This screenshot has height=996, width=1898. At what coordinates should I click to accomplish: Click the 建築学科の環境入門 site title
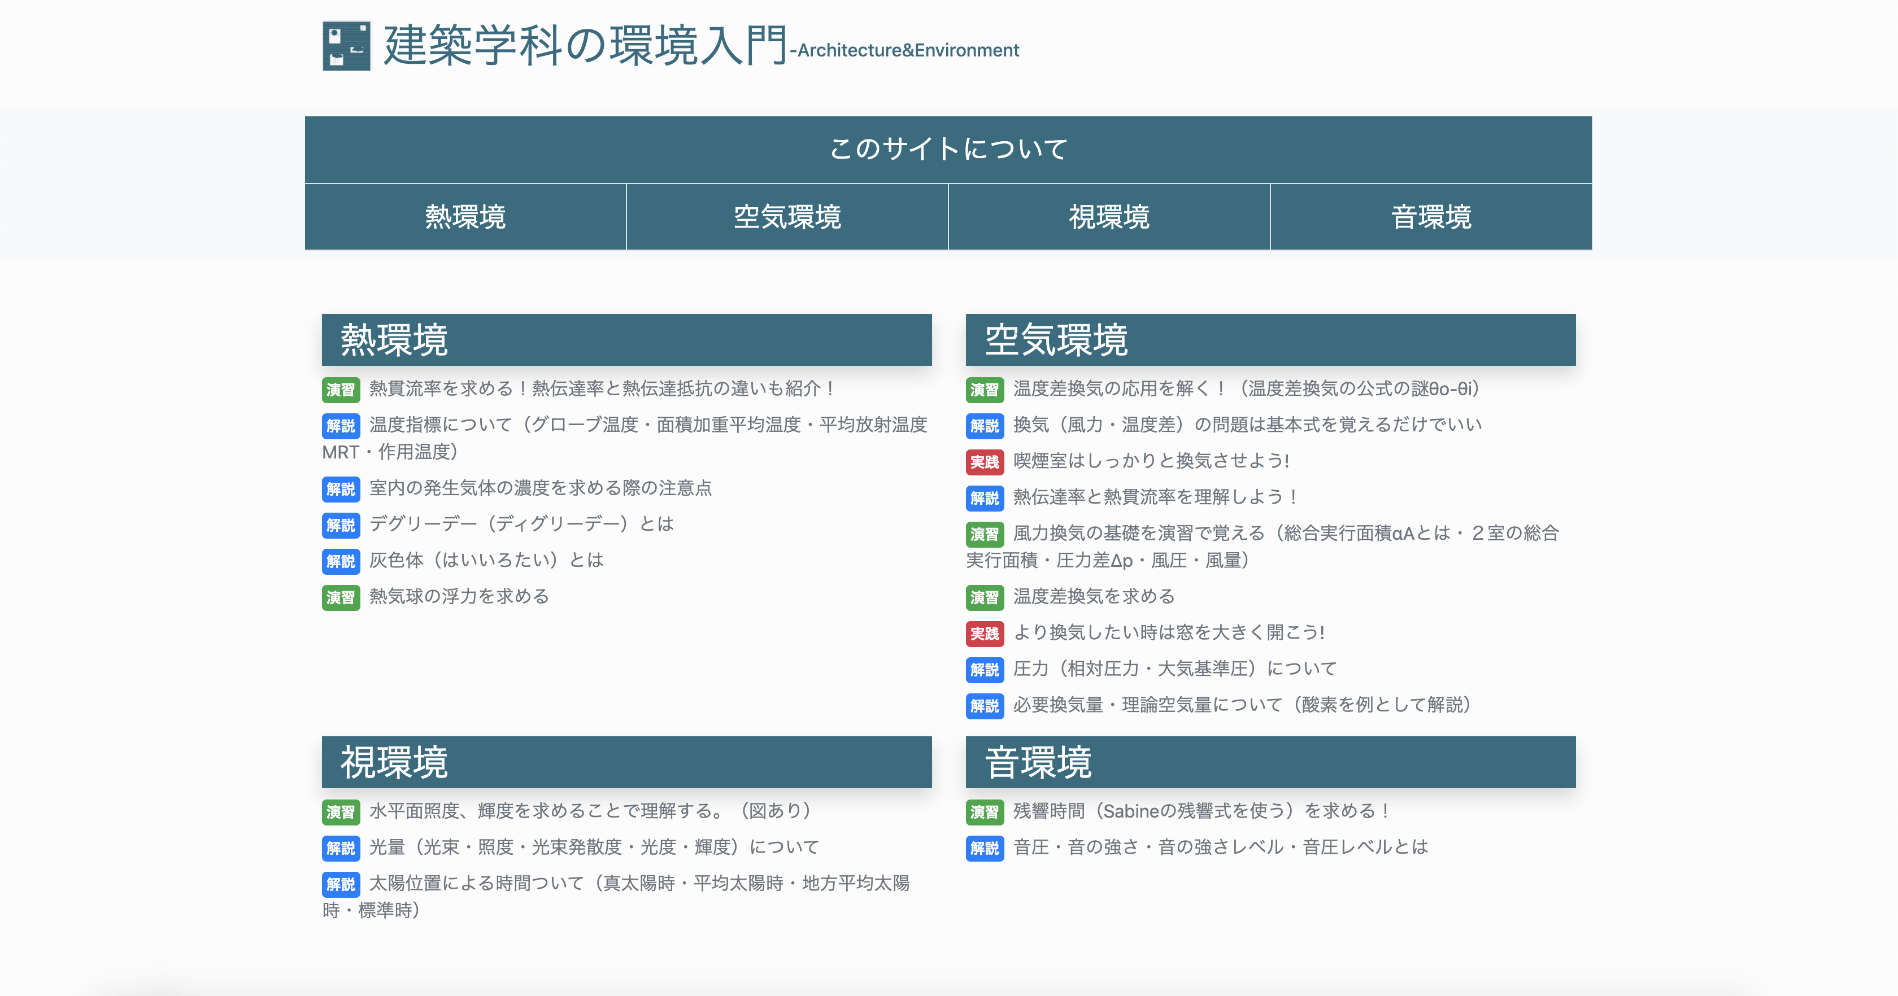[x=585, y=46]
